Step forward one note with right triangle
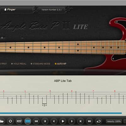Viewport: 126px width, 126px height. [72, 121]
